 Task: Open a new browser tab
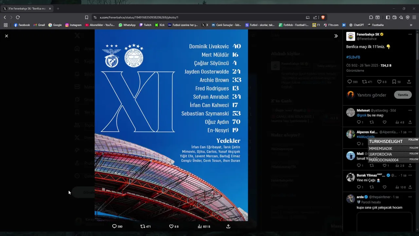pyautogui.click(x=58, y=9)
